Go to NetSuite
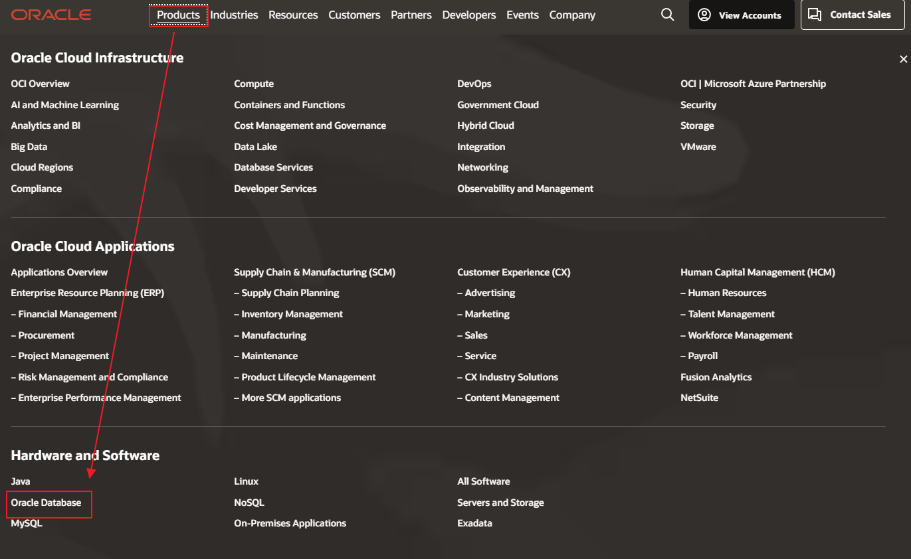Screen dimensions: 911x559 [700, 398]
